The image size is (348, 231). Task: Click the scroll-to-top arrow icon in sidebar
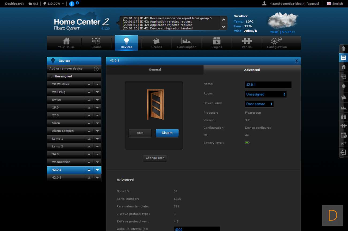pos(343,49)
